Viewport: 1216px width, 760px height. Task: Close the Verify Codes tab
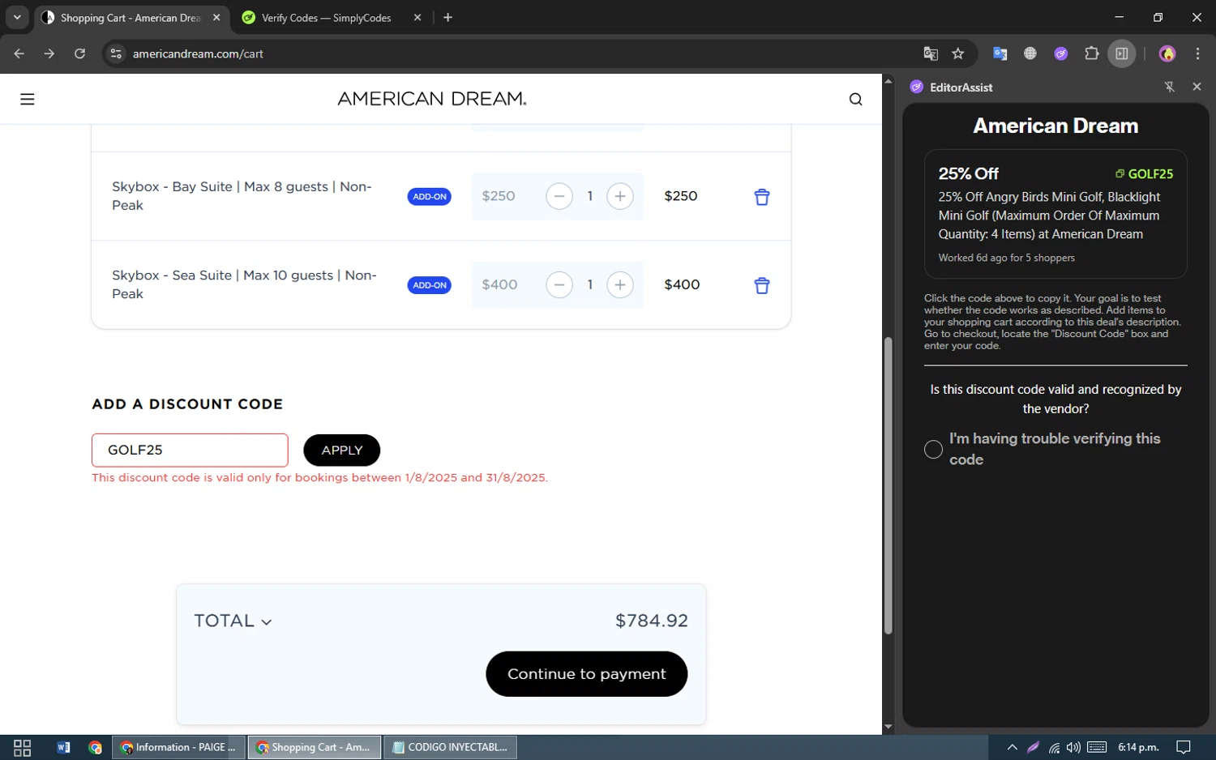(417, 17)
